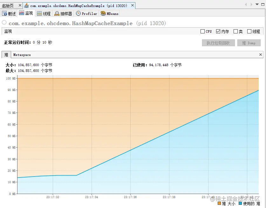The width and height of the screenshot is (266, 208).
Task: Click the 执行垃圾回收 garbage collection button
Action: pyautogui.click(x=218, y=43)
